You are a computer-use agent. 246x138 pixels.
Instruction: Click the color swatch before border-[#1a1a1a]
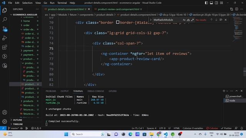pos(118,22)
